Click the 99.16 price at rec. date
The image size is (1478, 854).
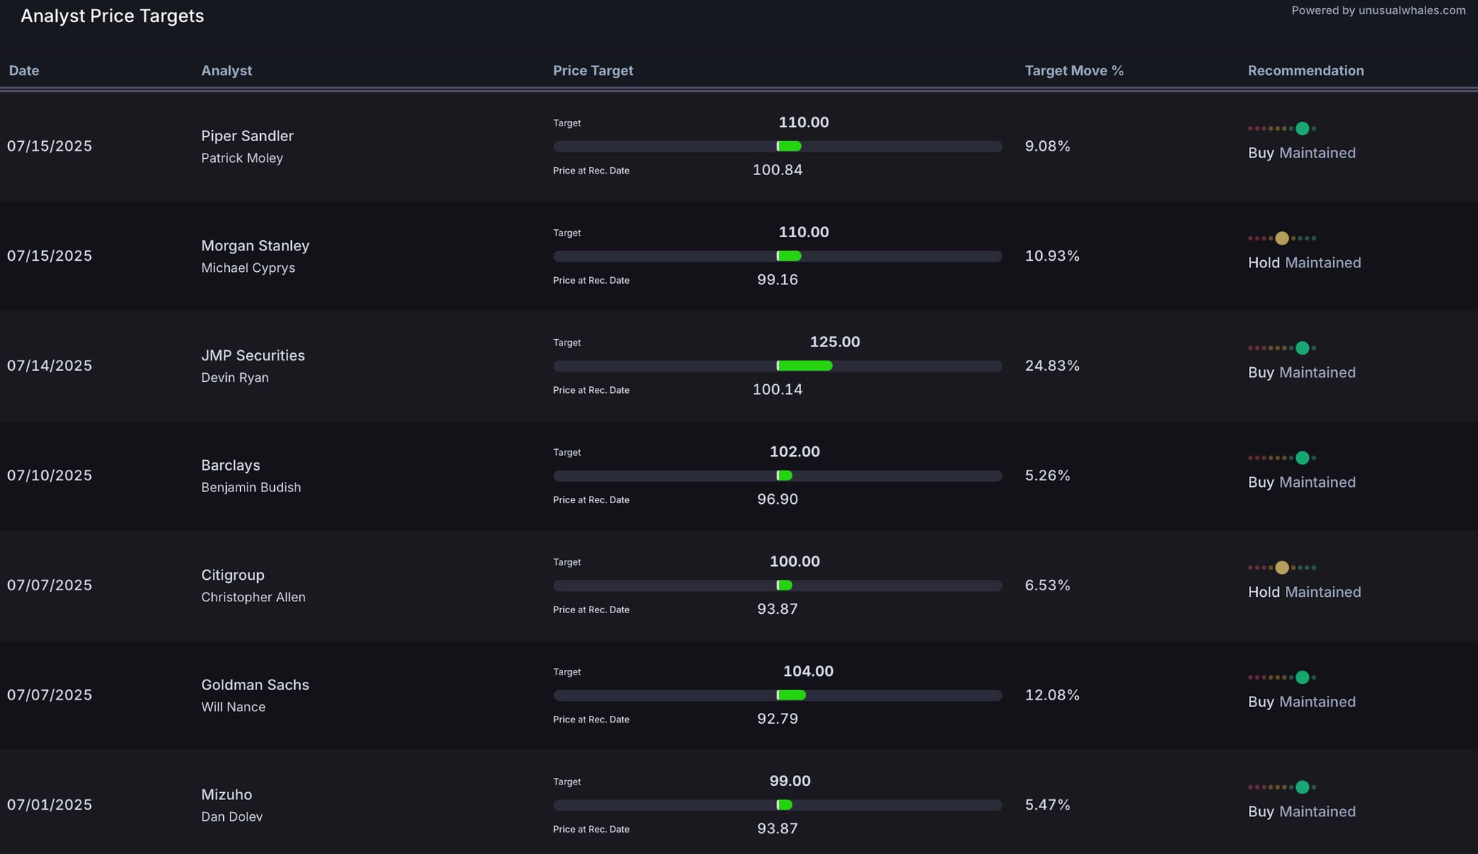pos(777,280)
